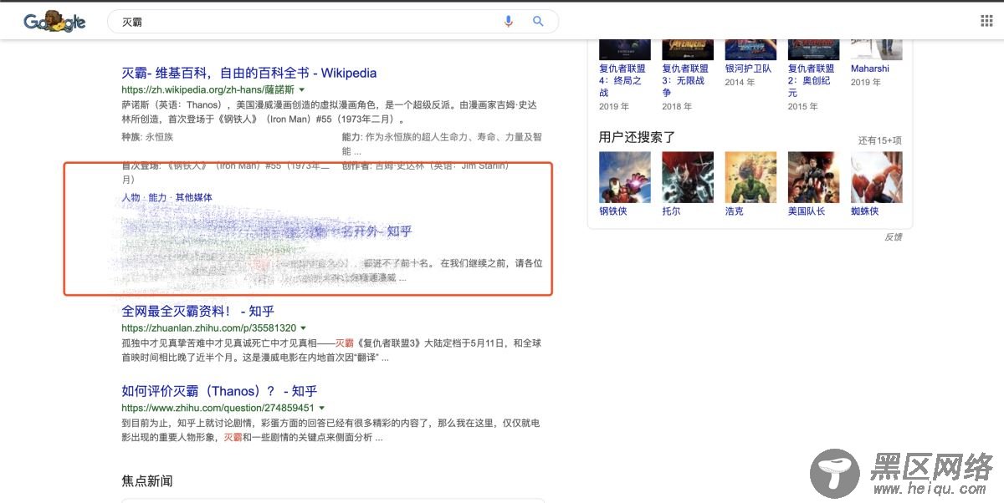Open result 如何评价灭霸（Thanos）？ - 知乎

[x=219, y=390]
